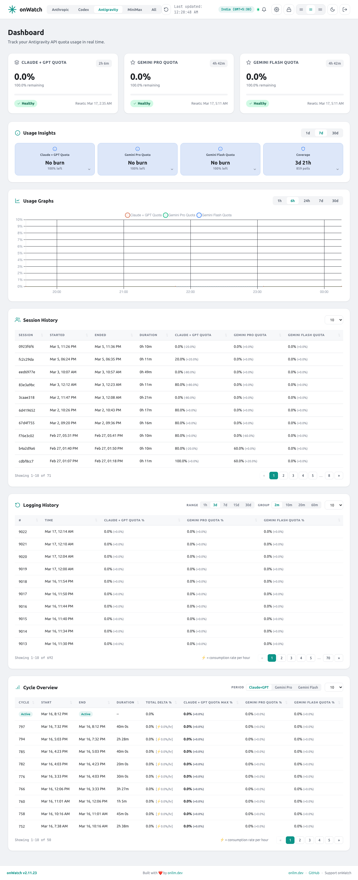Click the Active cycle badge in CYCLE column
Image resolution: width=358 pixels, height=880 pixels.
pyautogui.click(x=26, y=714)
